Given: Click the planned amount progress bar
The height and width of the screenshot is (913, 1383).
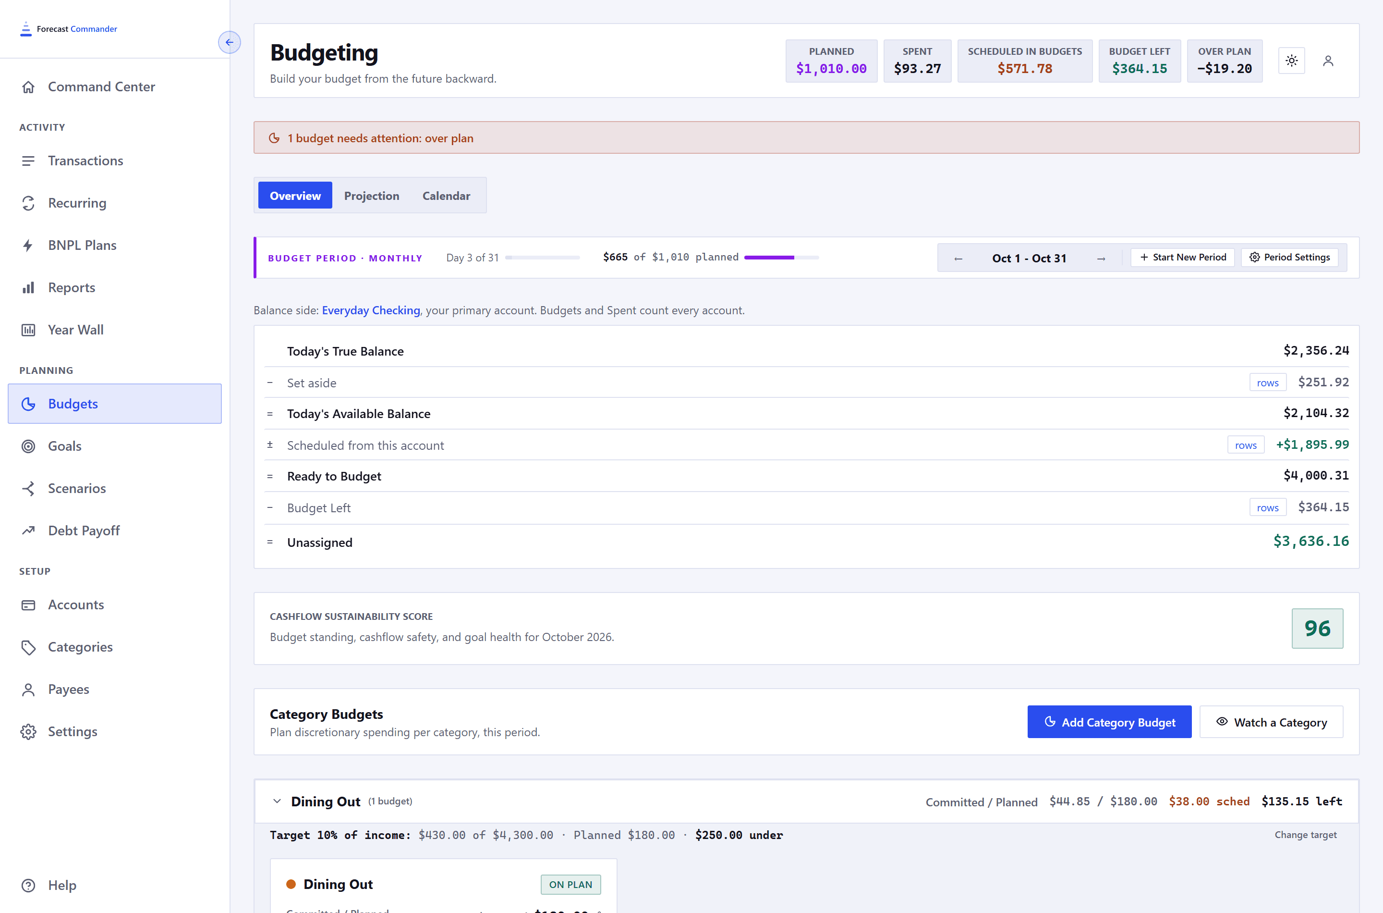Looking at the screenshot, I should tap(781, 258).
